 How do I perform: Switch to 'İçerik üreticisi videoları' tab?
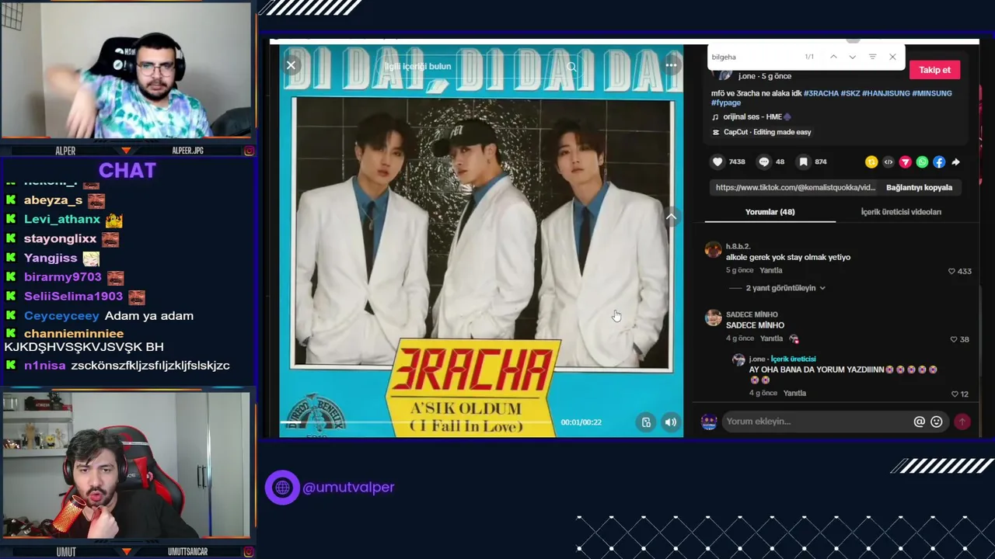coord(901,212)
